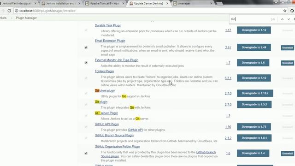The image size is (295, 166).
Task: Close the JenkinsWar/index.jsp tab
Action: 35,3
